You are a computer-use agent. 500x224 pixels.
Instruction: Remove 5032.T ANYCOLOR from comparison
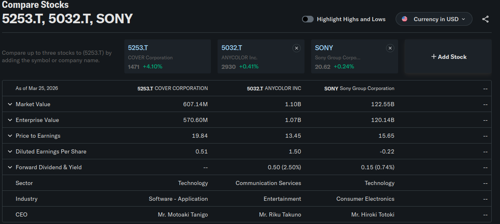click(297, 48)
